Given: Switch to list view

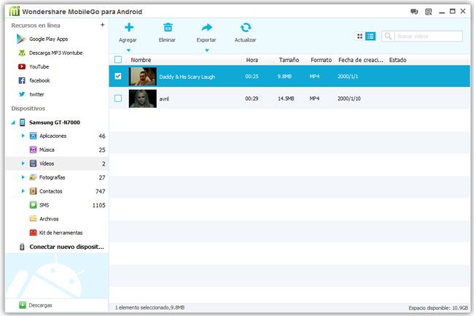Looking at the screenshot, I should (370, 36).
